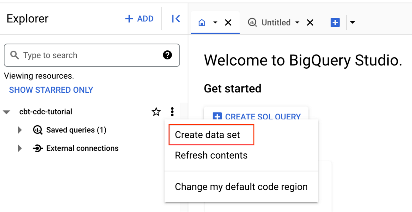Collapse the Explorer side panel
412x212 pixels.
coord(176,18)
